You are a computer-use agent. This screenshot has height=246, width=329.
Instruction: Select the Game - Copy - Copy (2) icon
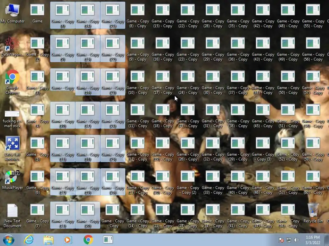coord(188,182)
